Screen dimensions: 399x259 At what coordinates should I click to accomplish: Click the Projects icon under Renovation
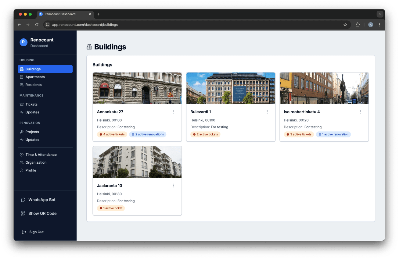click(21, 132)
